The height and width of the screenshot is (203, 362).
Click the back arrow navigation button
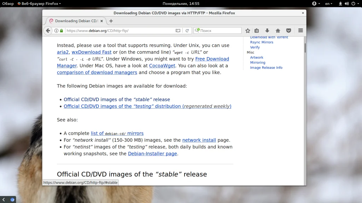48,31
